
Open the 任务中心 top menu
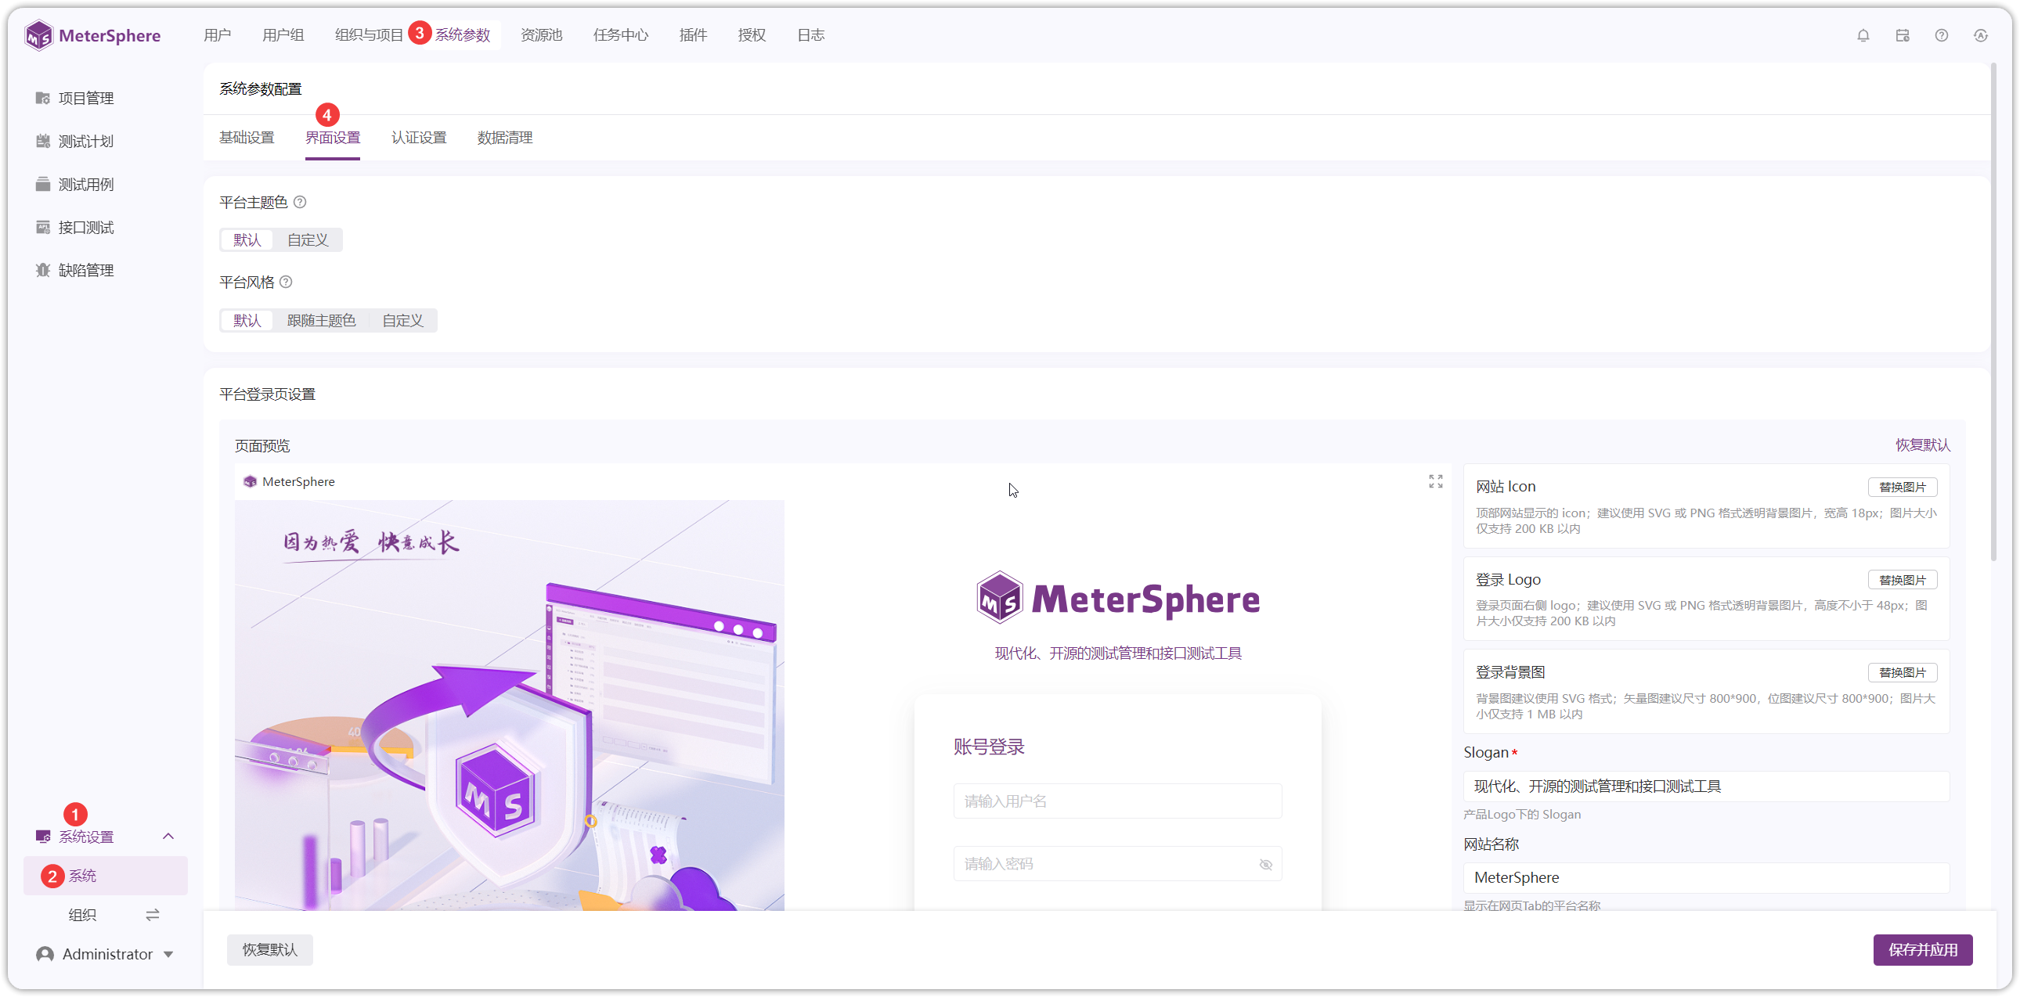click(x=620, y=35)
